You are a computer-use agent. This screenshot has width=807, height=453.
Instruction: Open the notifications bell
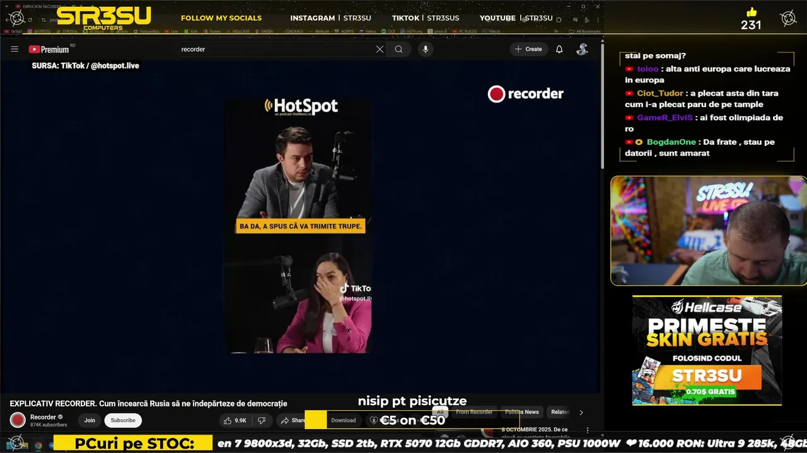[x=559, y=49]
